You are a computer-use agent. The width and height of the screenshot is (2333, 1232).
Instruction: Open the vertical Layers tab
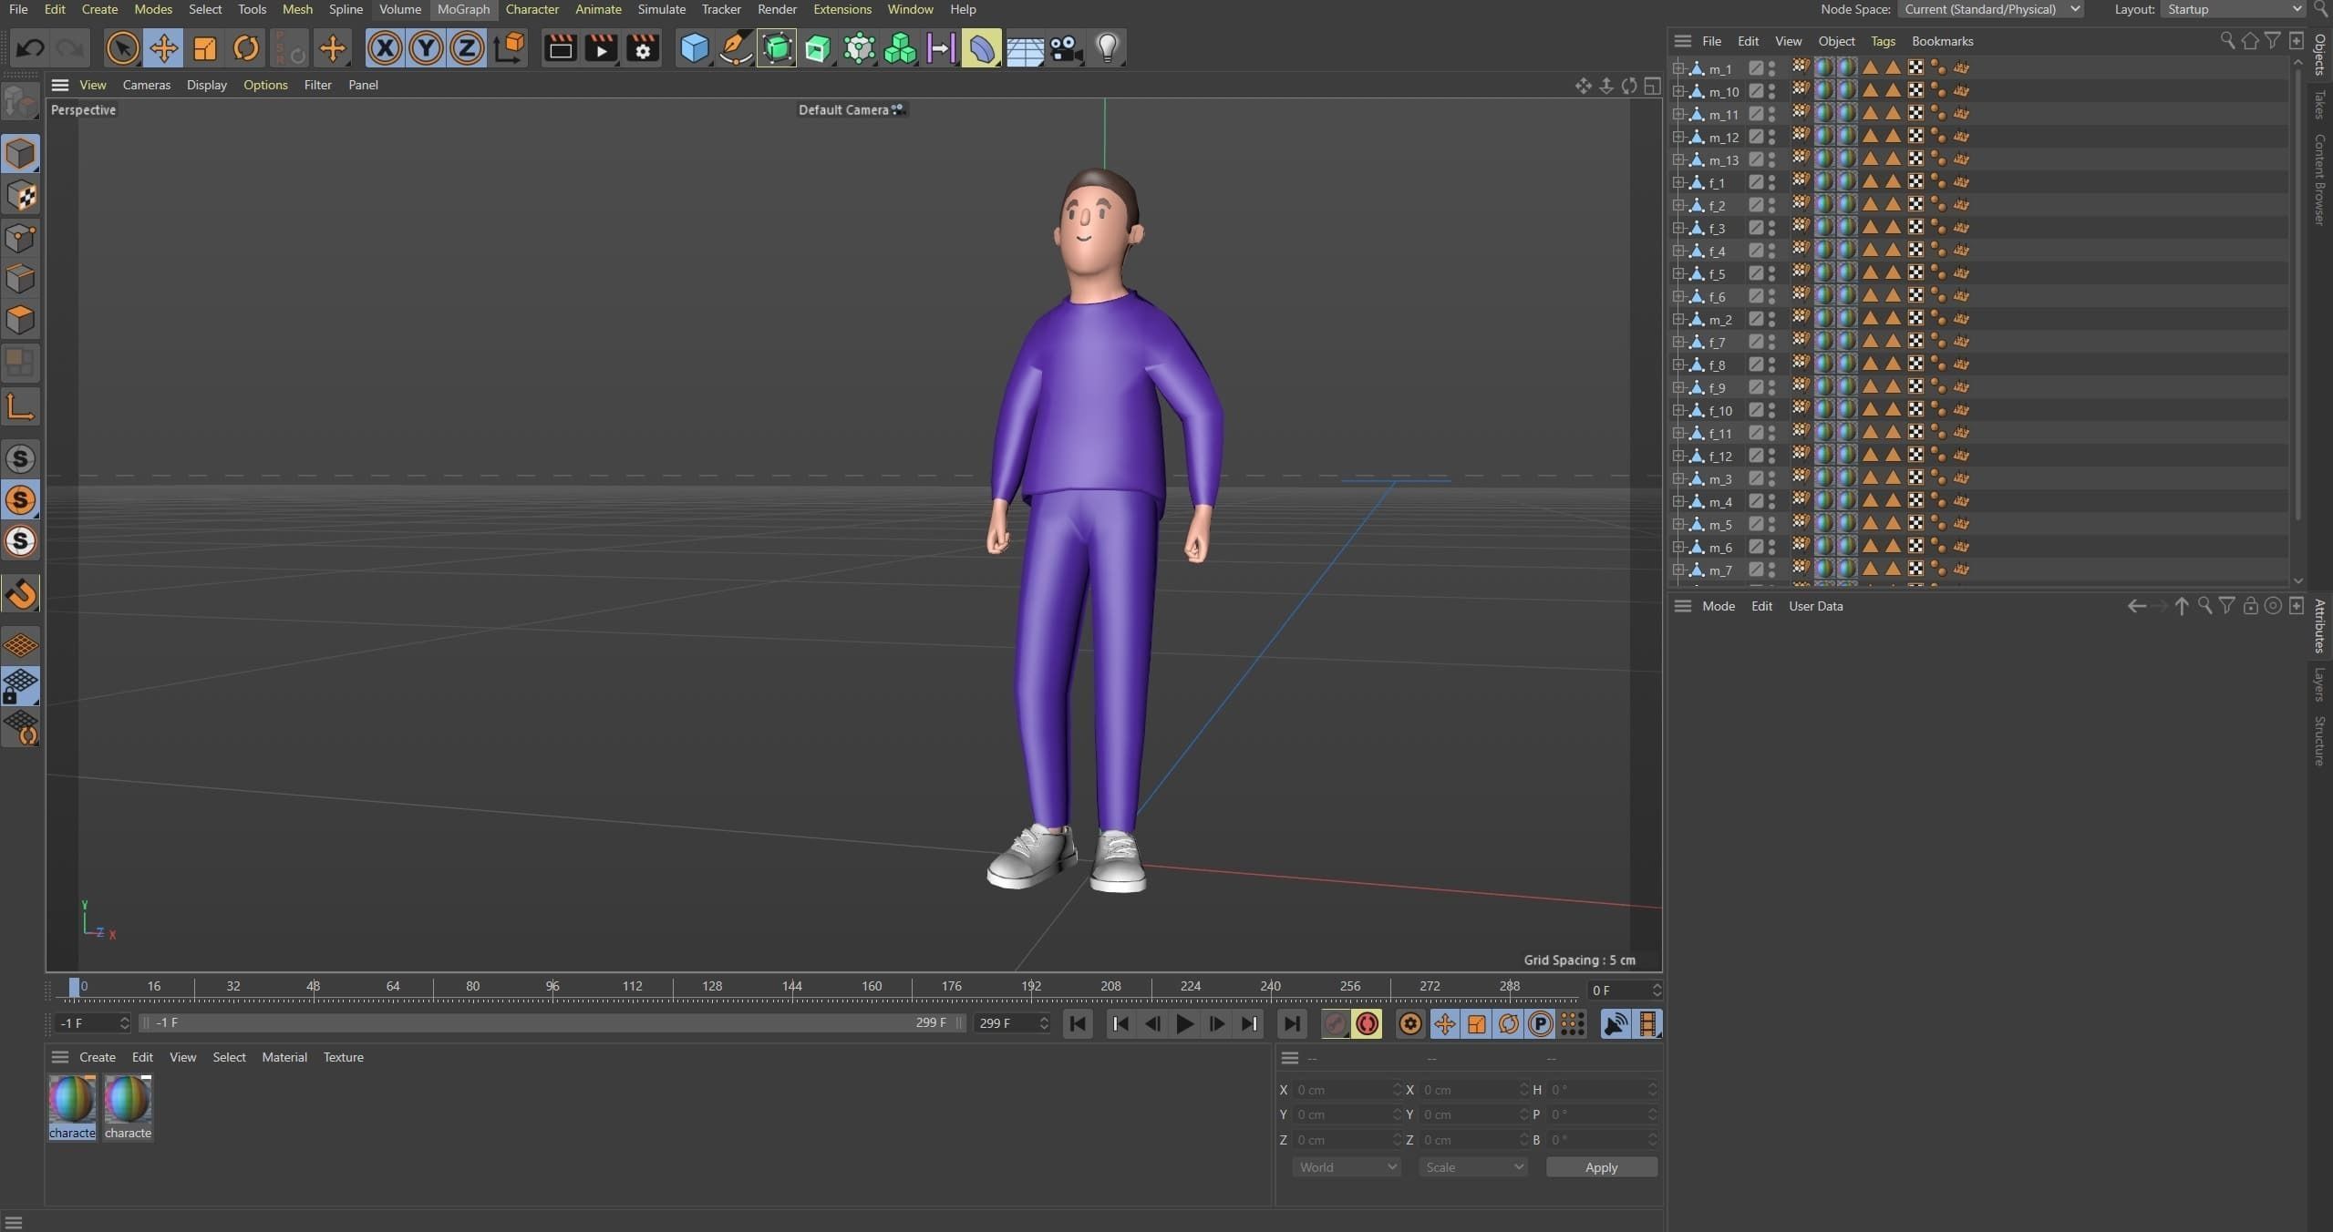2319,684
